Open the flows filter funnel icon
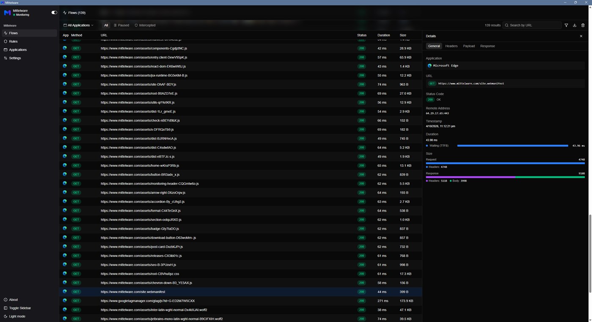This screenshot has width=592, height=322. click(566, 25)
